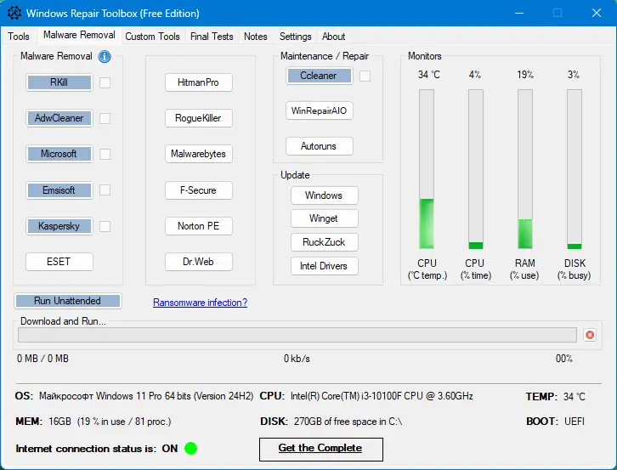Click the Windows Repair Toolbox title bar icon

(14, 13)
